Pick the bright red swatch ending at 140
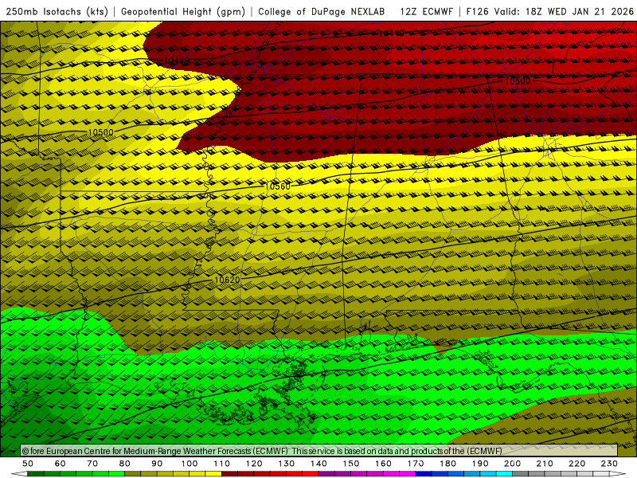 (x=311, y=474)
